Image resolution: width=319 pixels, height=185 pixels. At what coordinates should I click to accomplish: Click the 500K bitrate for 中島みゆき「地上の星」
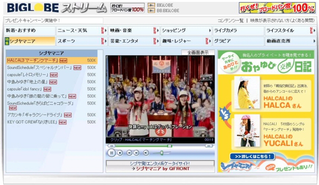(x=92, y=82)
